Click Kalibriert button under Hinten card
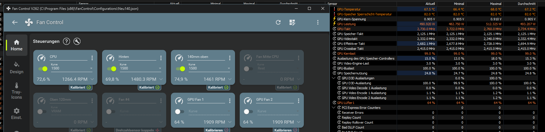Viewport: 545px width, 132px height. (149, 87)
